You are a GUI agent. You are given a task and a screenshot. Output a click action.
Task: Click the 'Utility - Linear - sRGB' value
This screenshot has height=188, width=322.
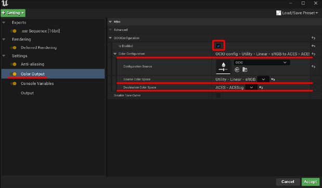(x=235, y=79)
